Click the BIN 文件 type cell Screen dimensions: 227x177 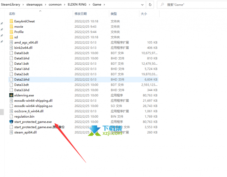[117, 117]
